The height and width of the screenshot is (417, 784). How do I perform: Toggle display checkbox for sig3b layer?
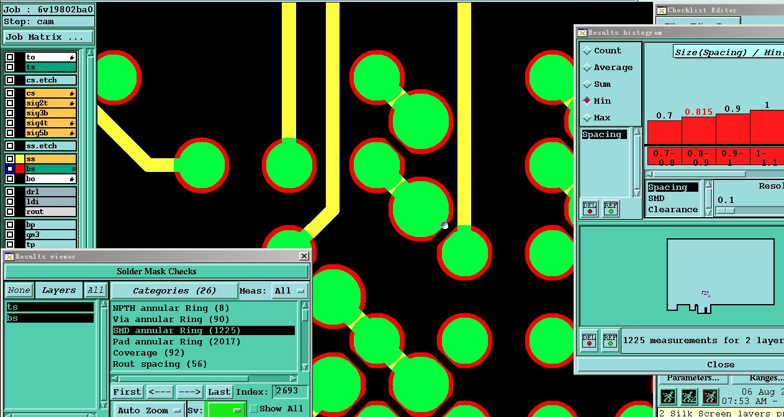(10, 113)
